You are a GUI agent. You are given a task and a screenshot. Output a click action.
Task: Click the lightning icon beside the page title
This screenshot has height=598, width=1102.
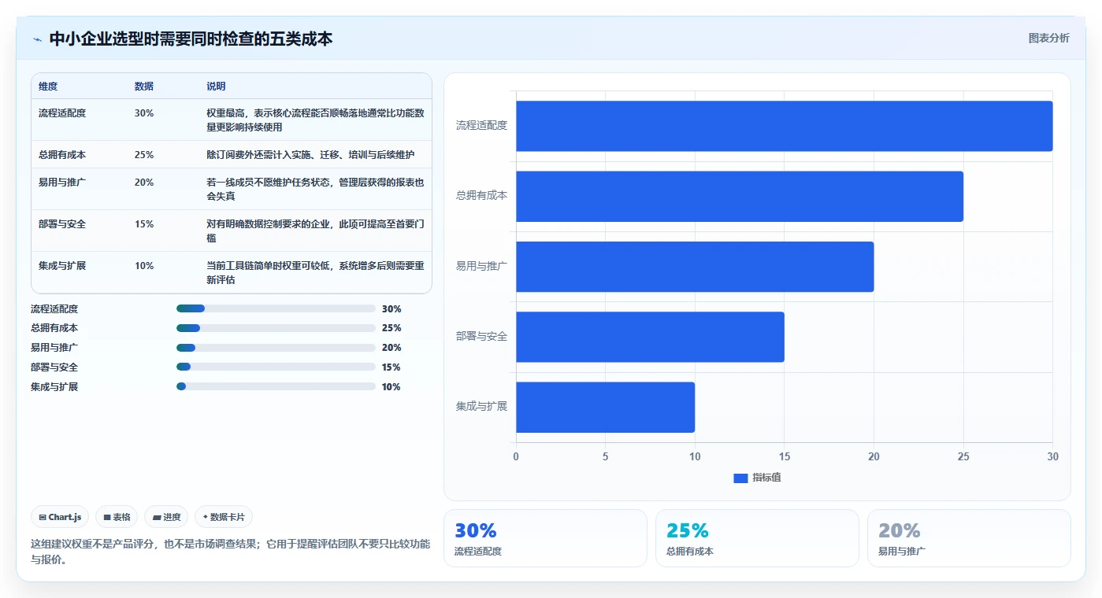pos(37,39)
